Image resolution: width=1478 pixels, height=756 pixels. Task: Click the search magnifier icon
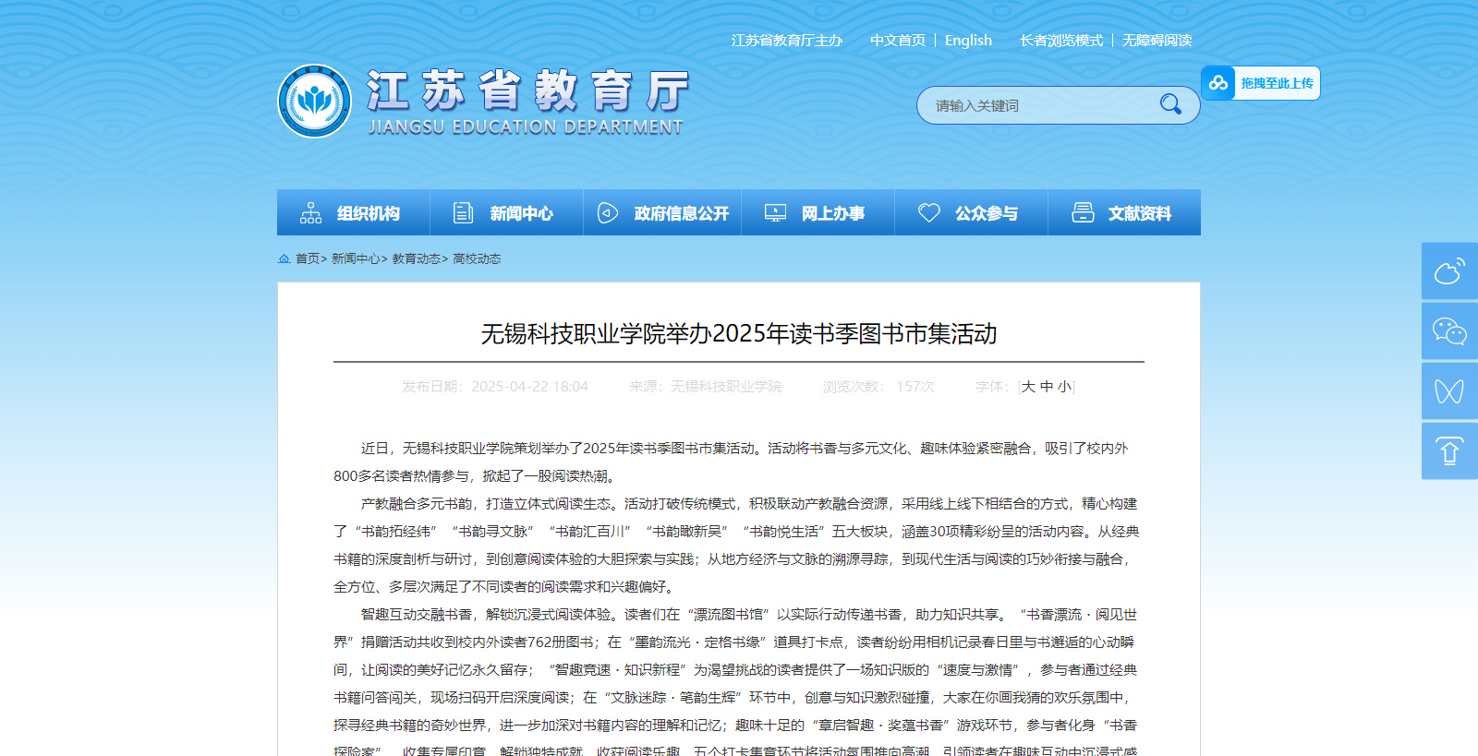[1170, 104]
